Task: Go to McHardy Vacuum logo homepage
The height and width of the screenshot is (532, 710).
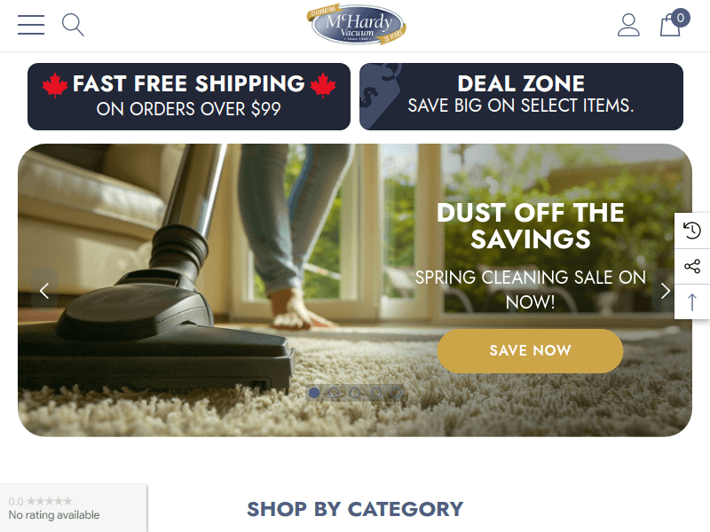Action: coord(357,26)
